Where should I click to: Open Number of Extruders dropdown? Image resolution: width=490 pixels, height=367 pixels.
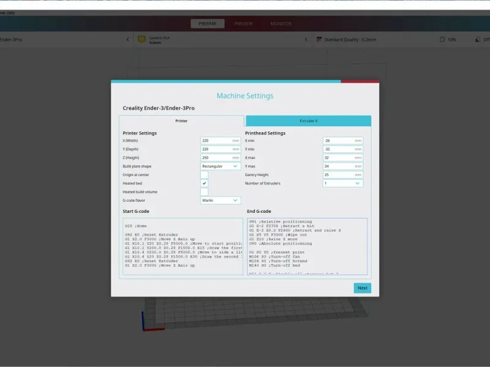[343, 183]
